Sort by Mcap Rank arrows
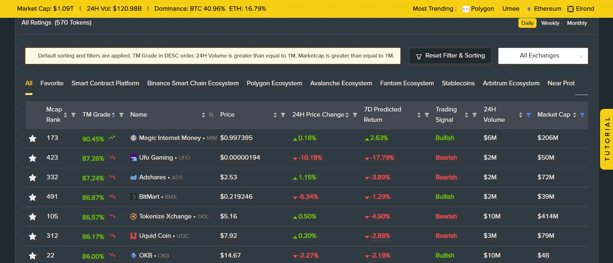Image resolution: width=613 pixels, height=263 pixels. (65, 115)
